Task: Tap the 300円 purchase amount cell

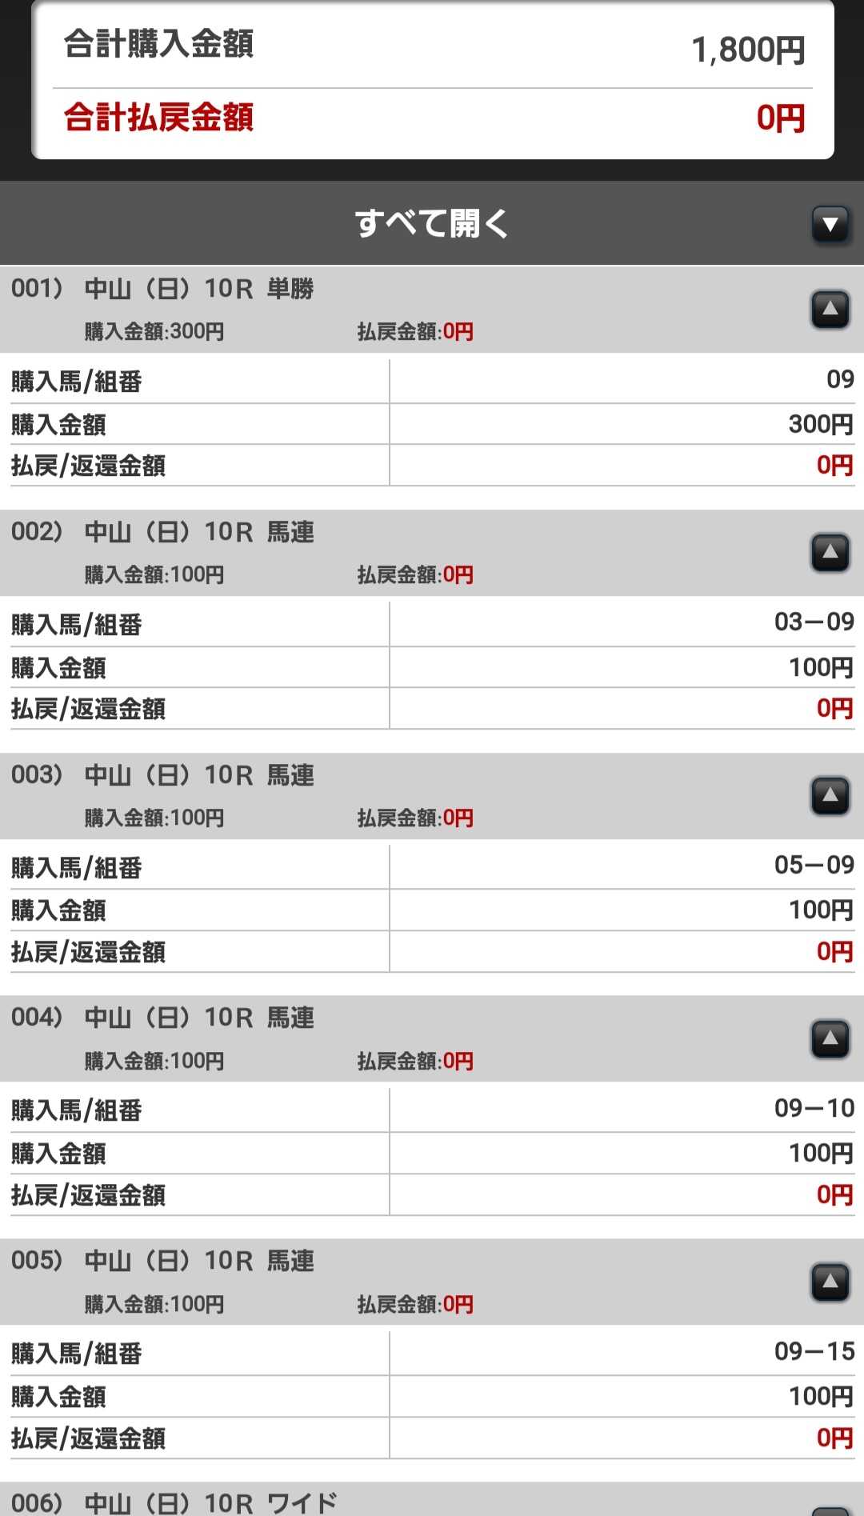Action: pos(820,423)
